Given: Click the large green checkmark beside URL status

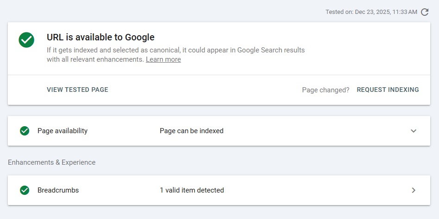Looking at the screenshot, I should [x=27, y=39].
